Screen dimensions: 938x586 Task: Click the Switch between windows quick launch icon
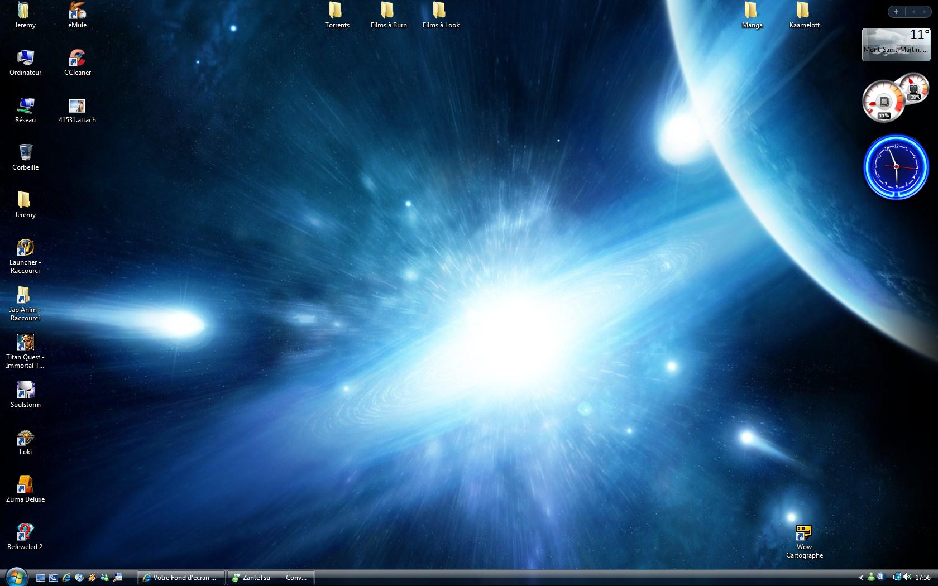pyautogui.click(x=54, y=578)
